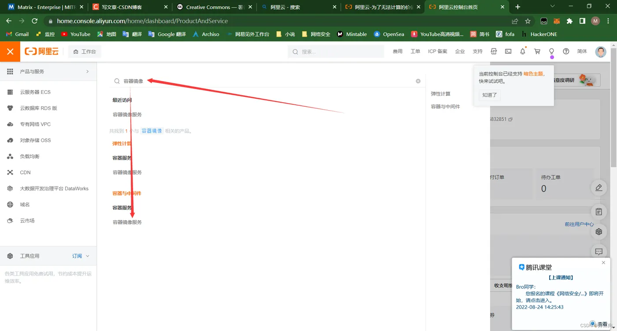This screenshot has width=617, height=331.
Task: Open the ICP 备案 menu
Action: [x=438, y=52]
